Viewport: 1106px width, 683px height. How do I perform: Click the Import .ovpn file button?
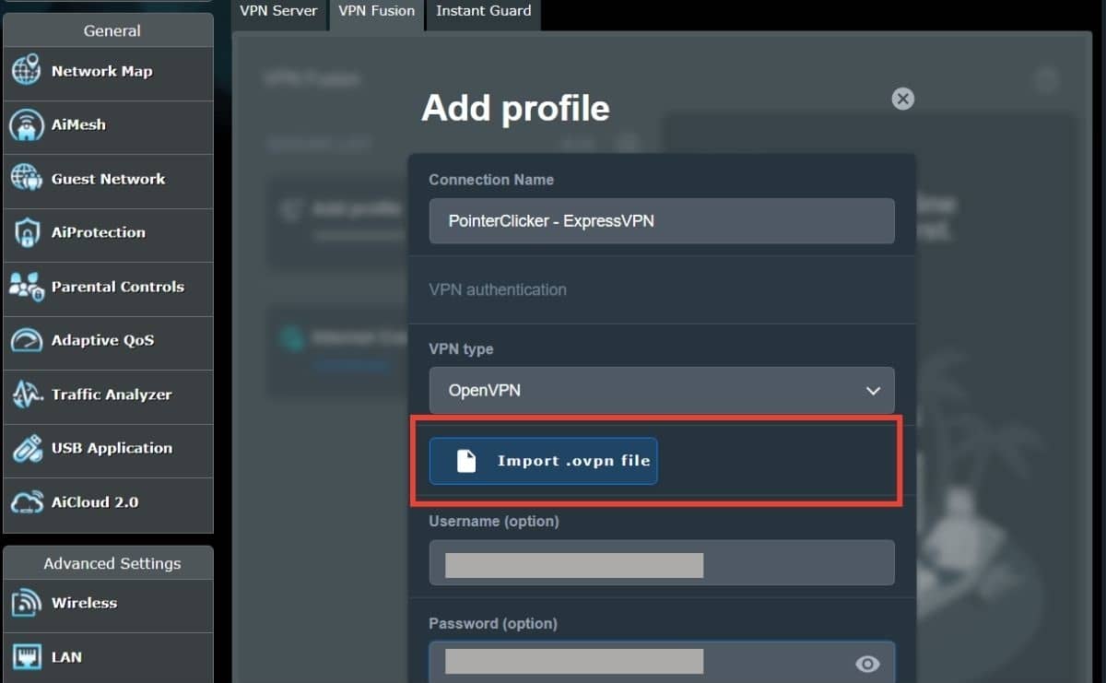[544, 461]
